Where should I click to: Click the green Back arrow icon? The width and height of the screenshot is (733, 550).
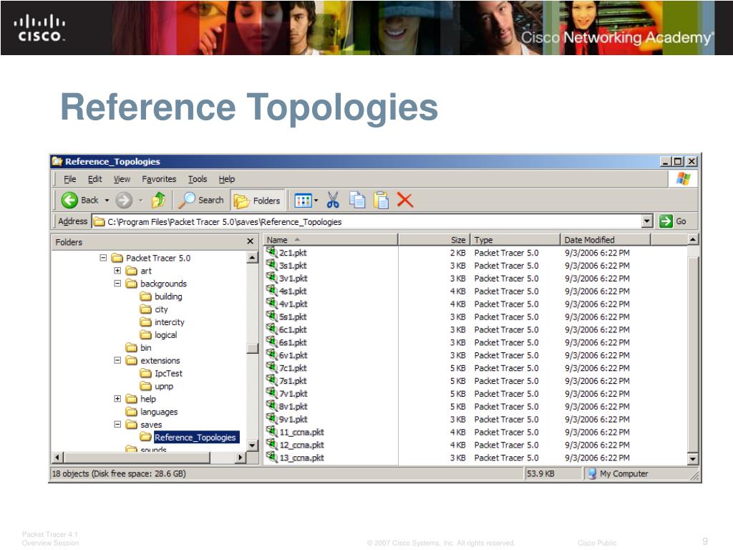[69, 201]
